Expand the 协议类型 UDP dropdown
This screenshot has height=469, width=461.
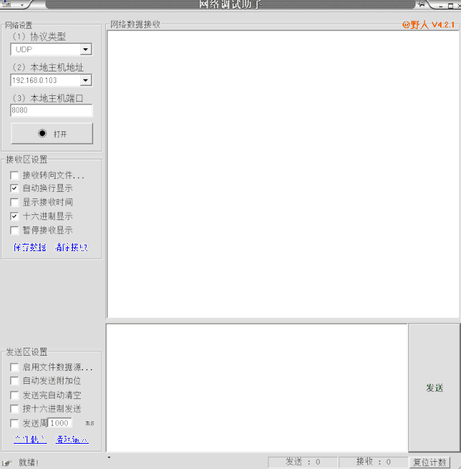tap(86, 49)
